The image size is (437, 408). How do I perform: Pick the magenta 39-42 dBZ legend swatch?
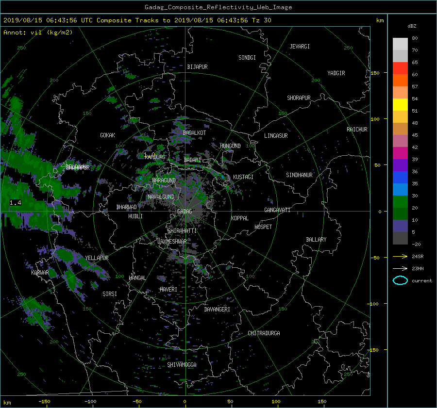click(400, 153)
